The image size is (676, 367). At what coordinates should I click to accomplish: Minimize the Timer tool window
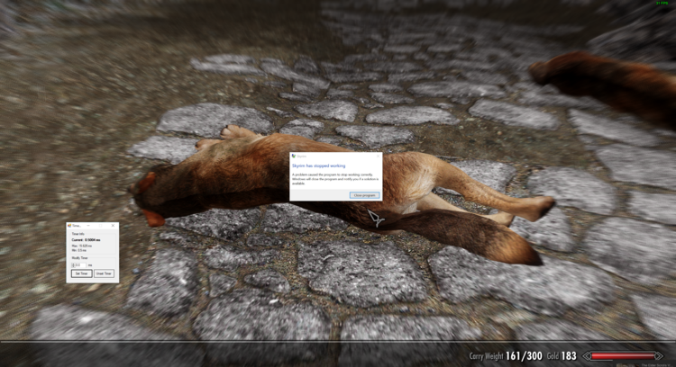click(88, 226)
